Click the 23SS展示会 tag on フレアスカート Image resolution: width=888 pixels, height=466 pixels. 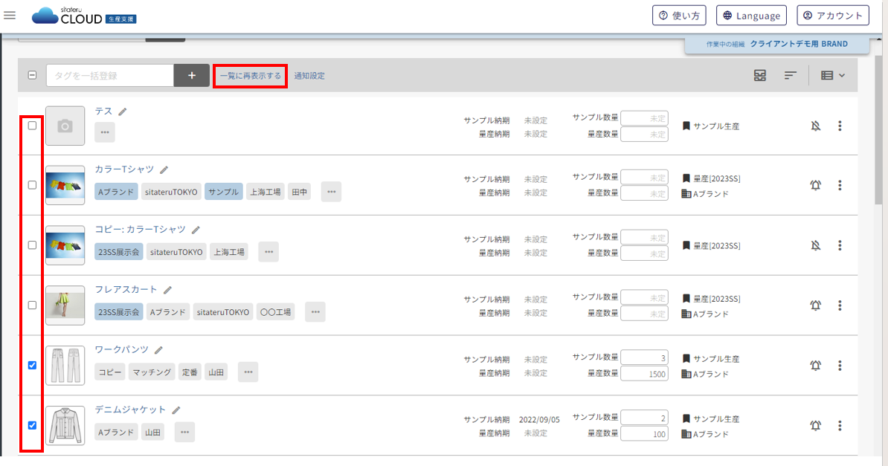pos(119,311)
